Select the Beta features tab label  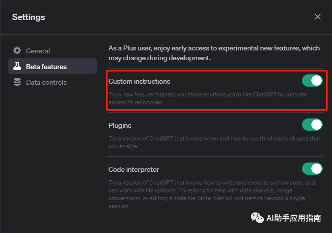click(46, 67)
